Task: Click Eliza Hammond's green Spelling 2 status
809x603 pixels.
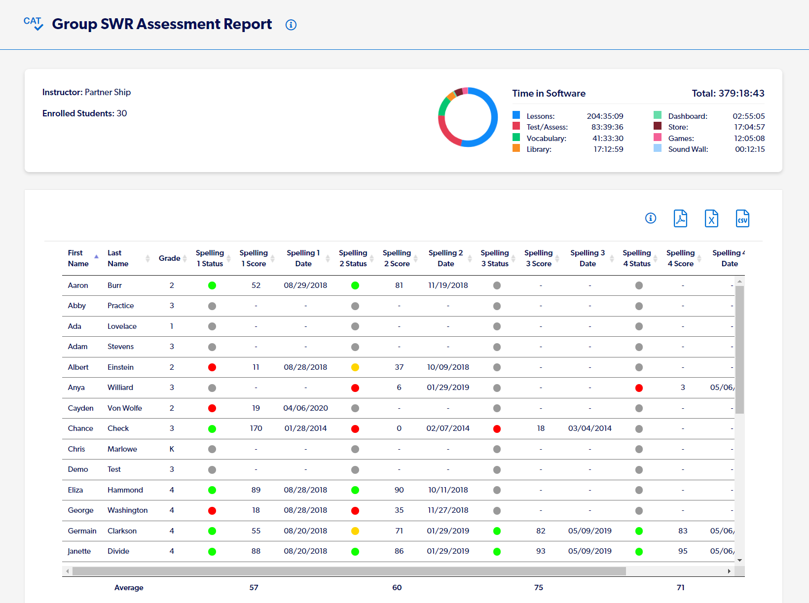Action: pos(355,490)
